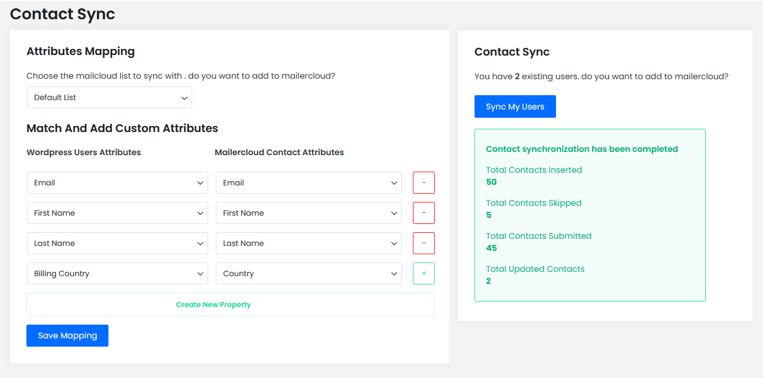Click the Attributes Mapping heading
The width and height of the screenshot is (763, 378).
(x=80, y=51)
